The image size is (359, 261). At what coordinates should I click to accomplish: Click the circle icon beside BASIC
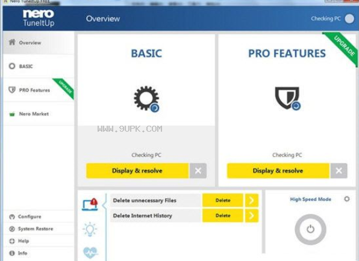pyautogui.click(x=12, y=66)
